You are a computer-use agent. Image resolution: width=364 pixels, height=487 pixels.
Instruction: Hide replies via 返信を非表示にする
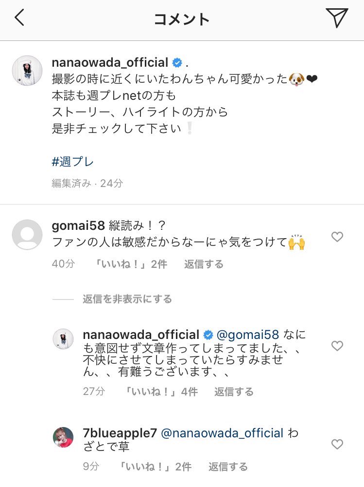point(127,299)
